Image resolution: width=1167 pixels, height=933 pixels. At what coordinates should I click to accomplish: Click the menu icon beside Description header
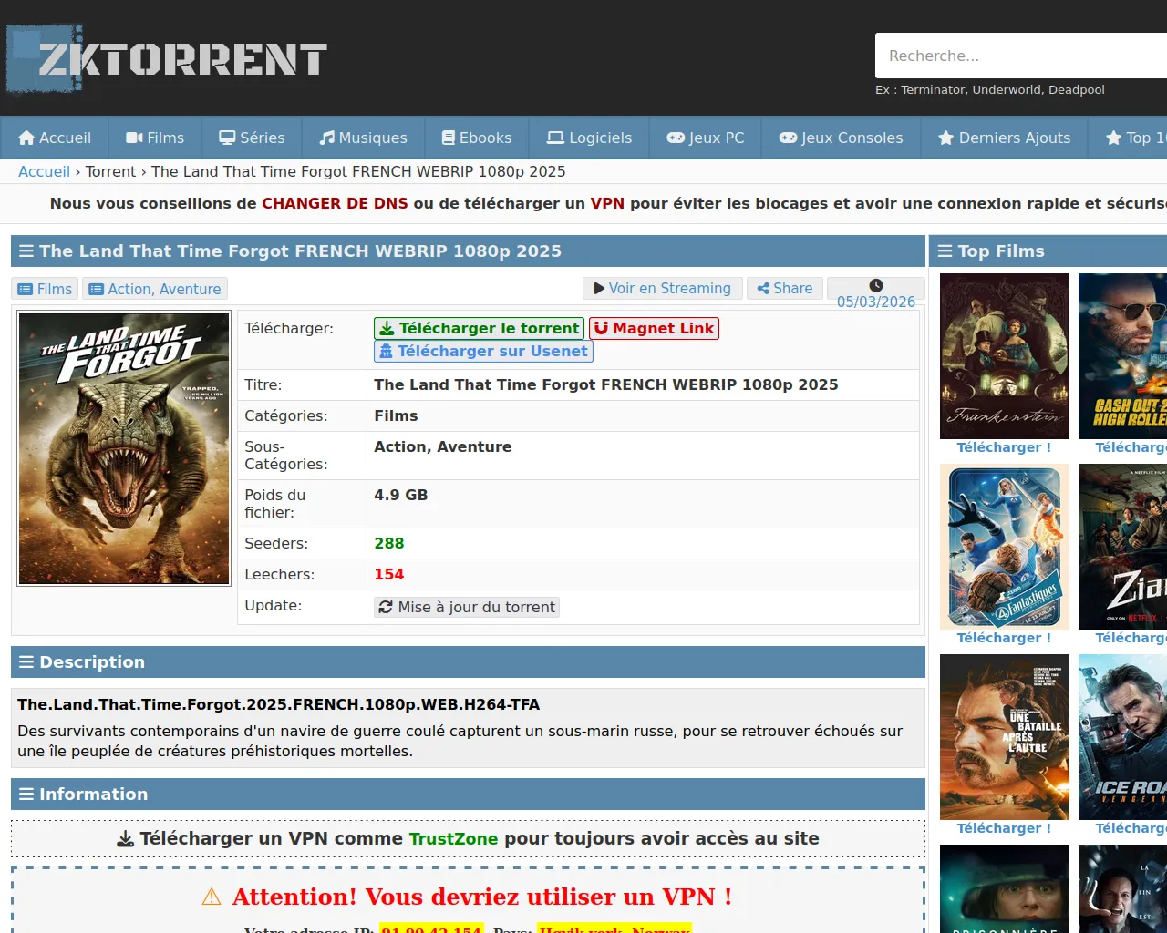pyautogui.click(x=26, y=662)
